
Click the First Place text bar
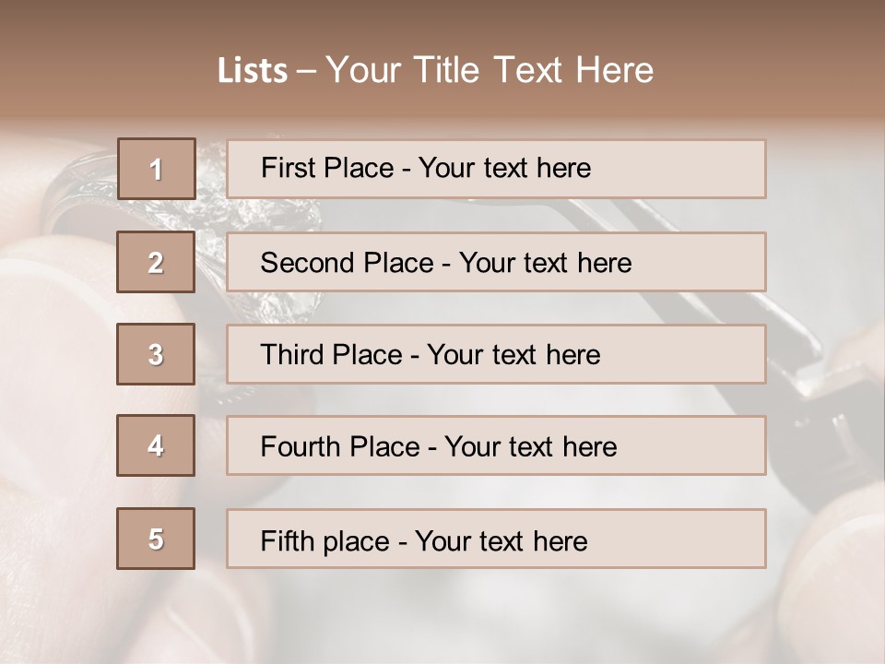[x=496, y=169]
